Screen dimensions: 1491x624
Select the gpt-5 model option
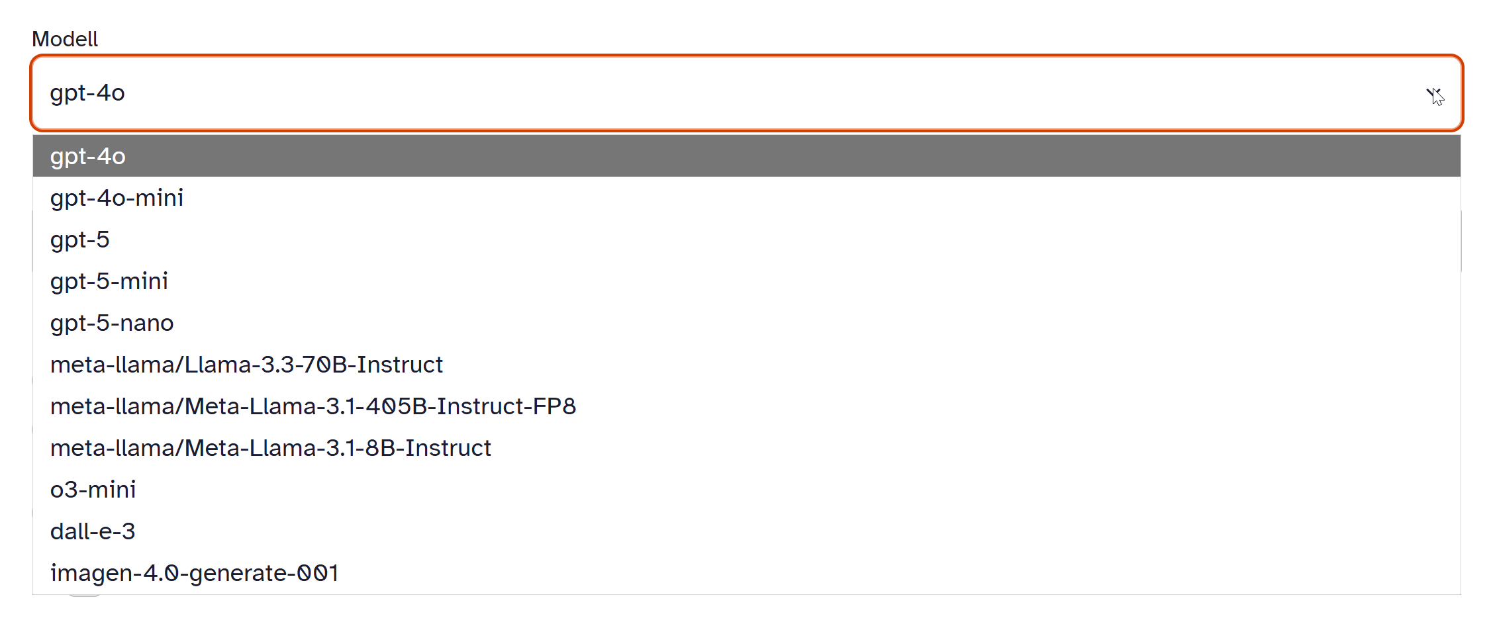(80, 240)
